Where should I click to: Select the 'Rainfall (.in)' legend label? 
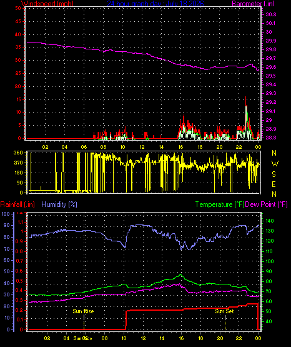(17, 204)
